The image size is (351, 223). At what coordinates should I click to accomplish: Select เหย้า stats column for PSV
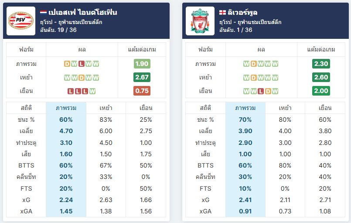pos(106,108)
